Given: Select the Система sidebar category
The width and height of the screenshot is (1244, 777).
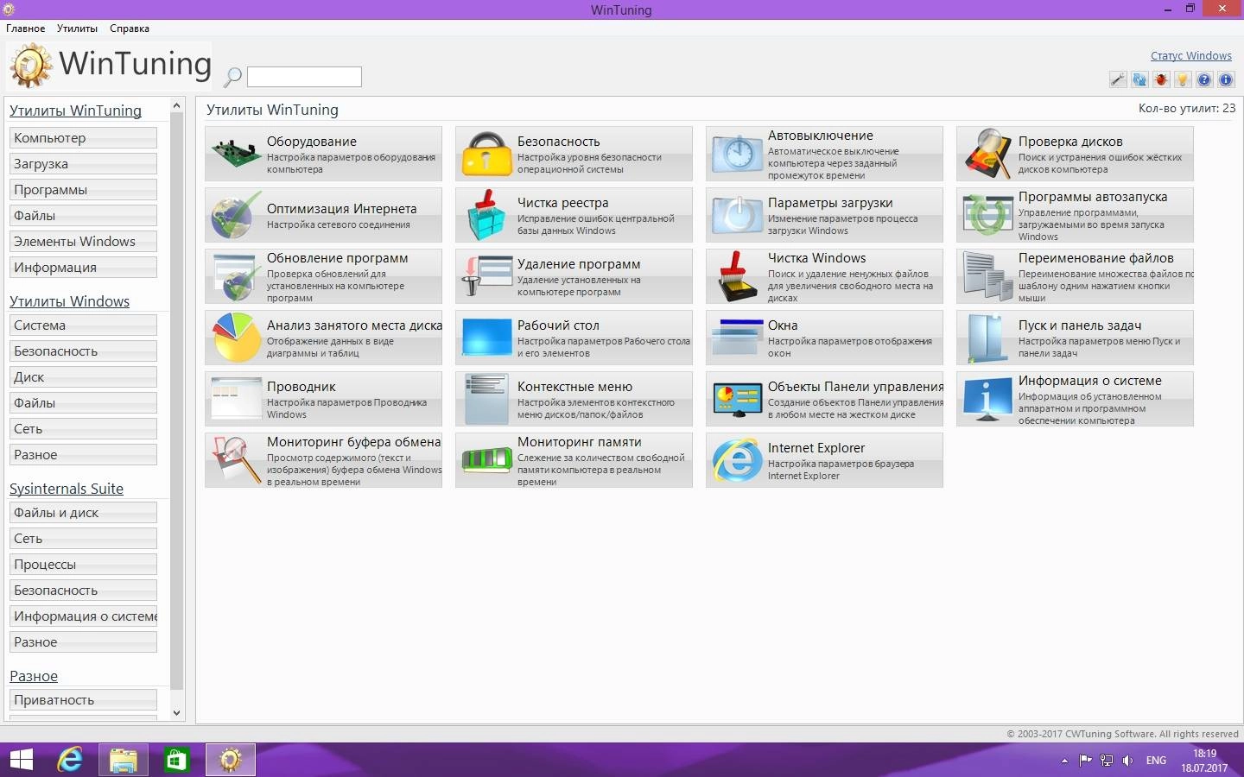Looking at the screenshot, I should point(83,325).
